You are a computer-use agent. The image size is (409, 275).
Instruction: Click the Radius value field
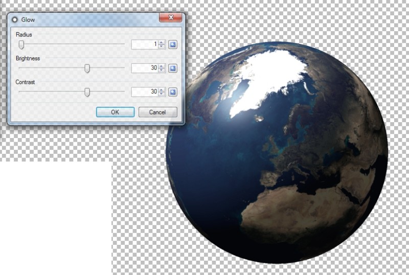(145, 44)
